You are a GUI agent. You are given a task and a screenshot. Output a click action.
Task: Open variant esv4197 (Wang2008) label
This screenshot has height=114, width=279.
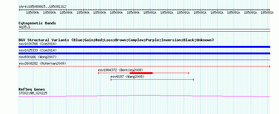127,77
